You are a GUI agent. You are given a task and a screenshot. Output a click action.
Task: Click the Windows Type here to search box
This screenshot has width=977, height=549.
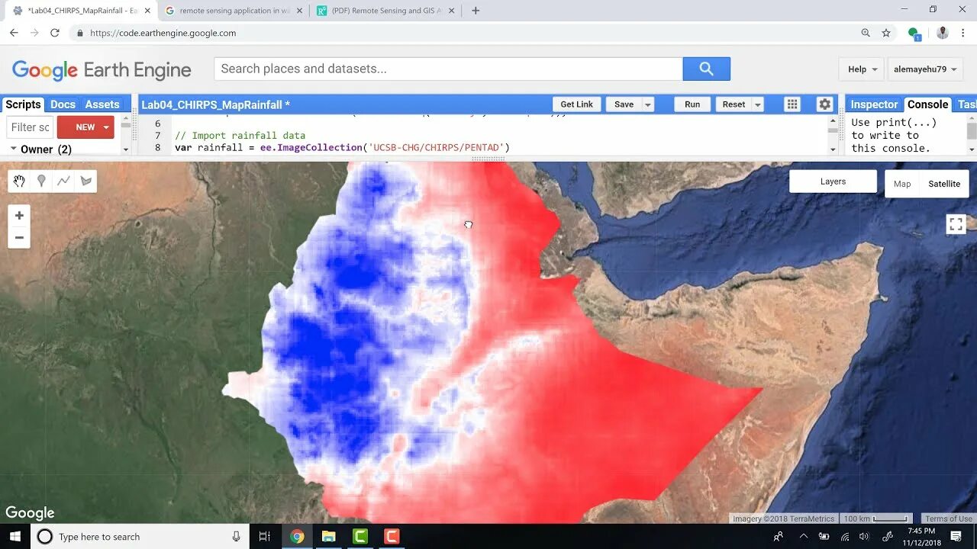click(x=140, y=537)
